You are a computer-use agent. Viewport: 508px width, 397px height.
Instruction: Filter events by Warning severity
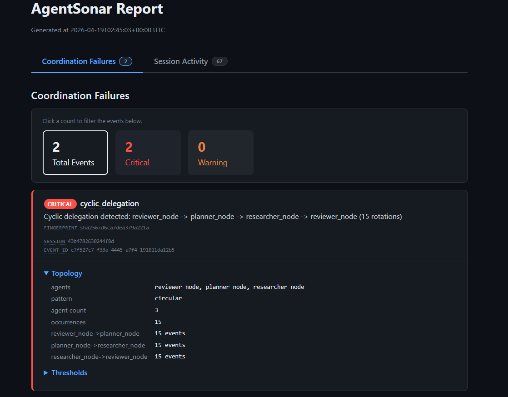pyautogui.click(x=220, y=153)
